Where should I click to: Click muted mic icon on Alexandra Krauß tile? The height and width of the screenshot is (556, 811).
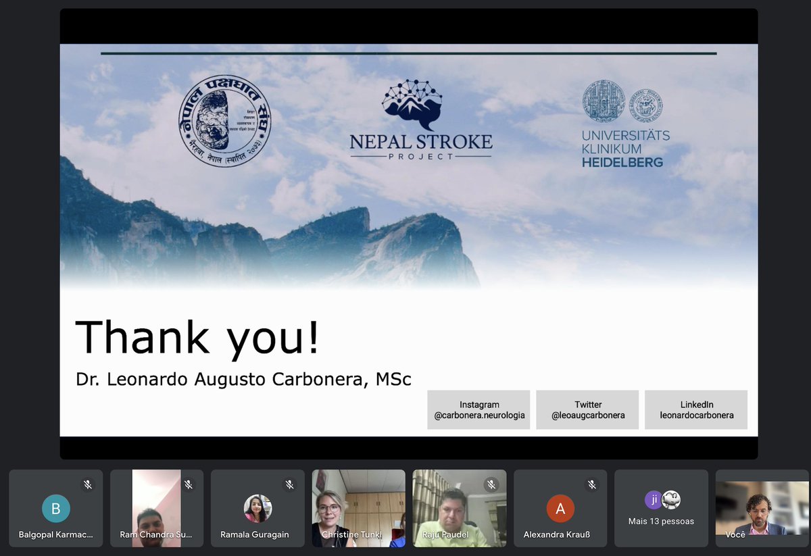click(x=592, y=484)
